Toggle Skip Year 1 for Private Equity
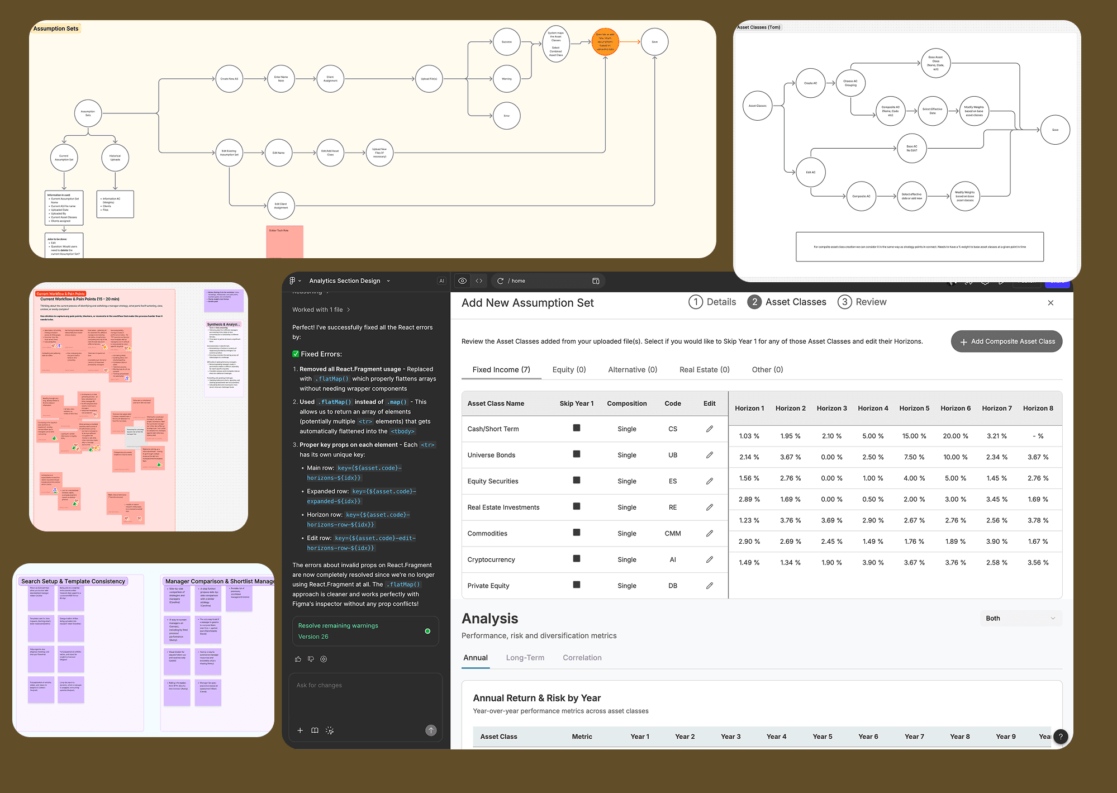The height and width of the screenshot is (793, 1117). 576,585
